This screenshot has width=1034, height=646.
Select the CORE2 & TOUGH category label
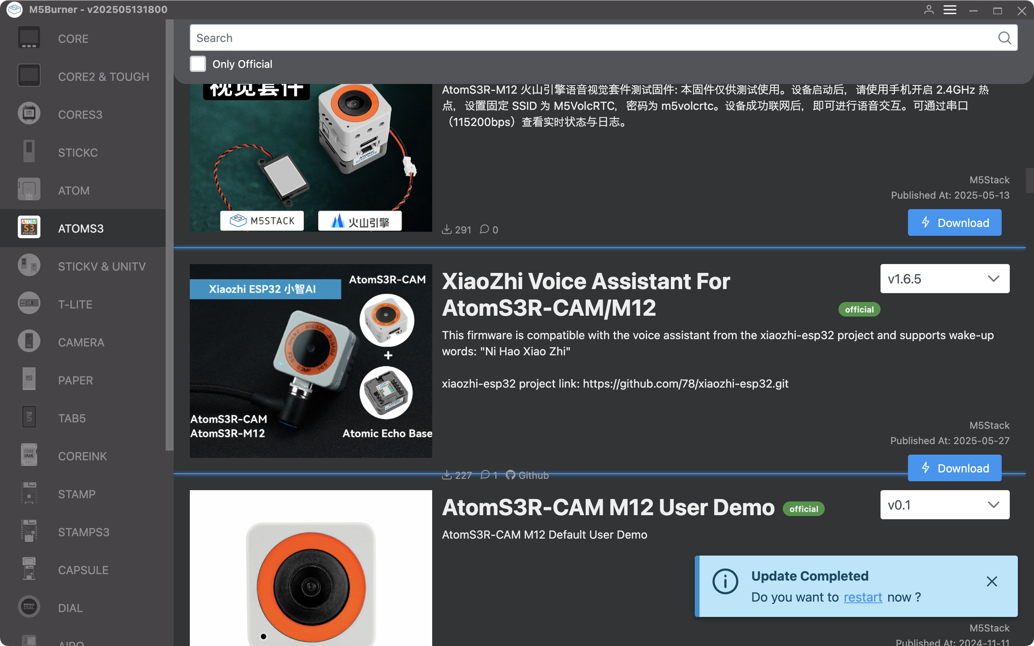(x=104, y=77)
